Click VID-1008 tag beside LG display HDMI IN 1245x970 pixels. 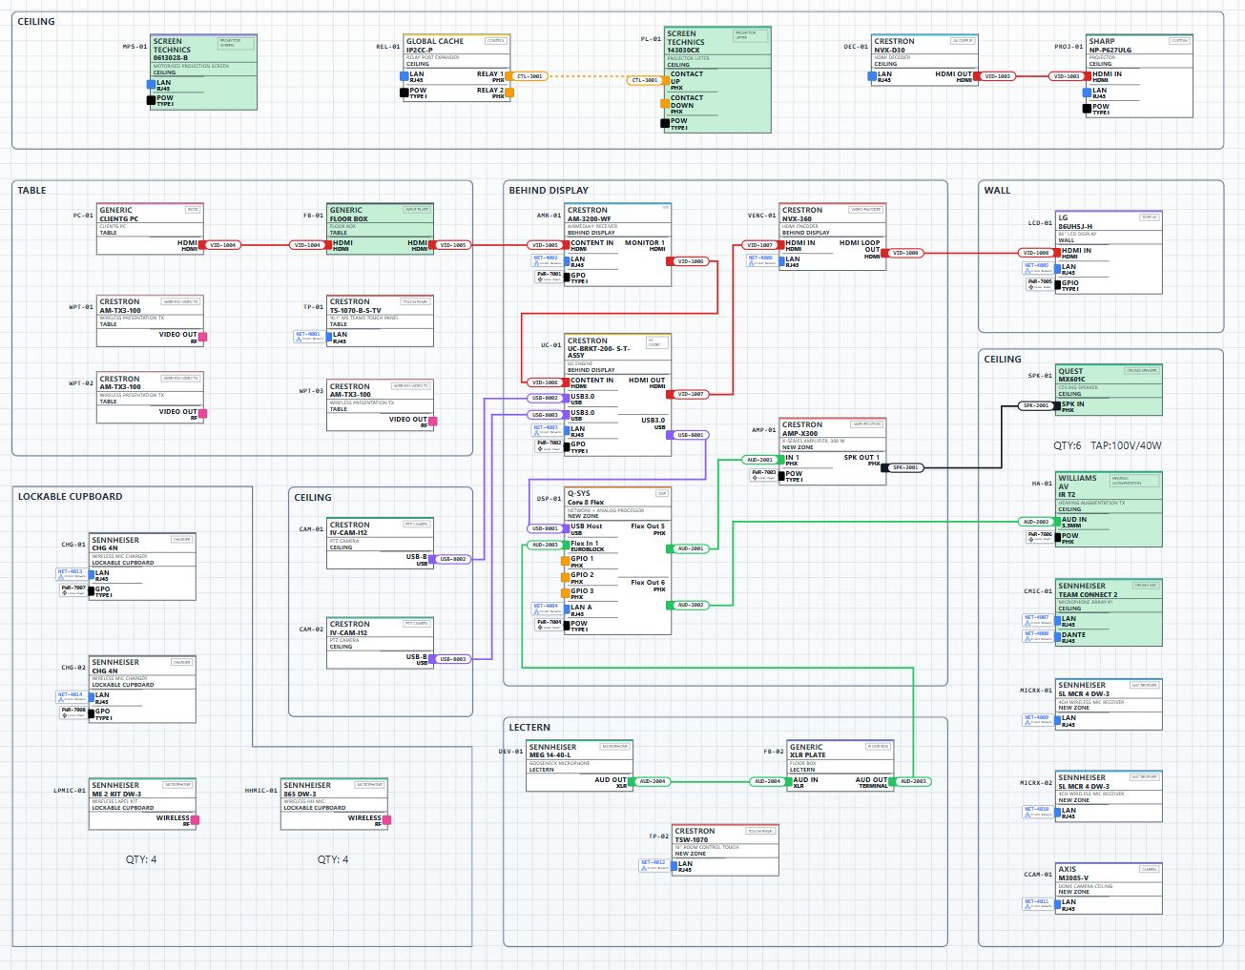(x=1037, y=253)
